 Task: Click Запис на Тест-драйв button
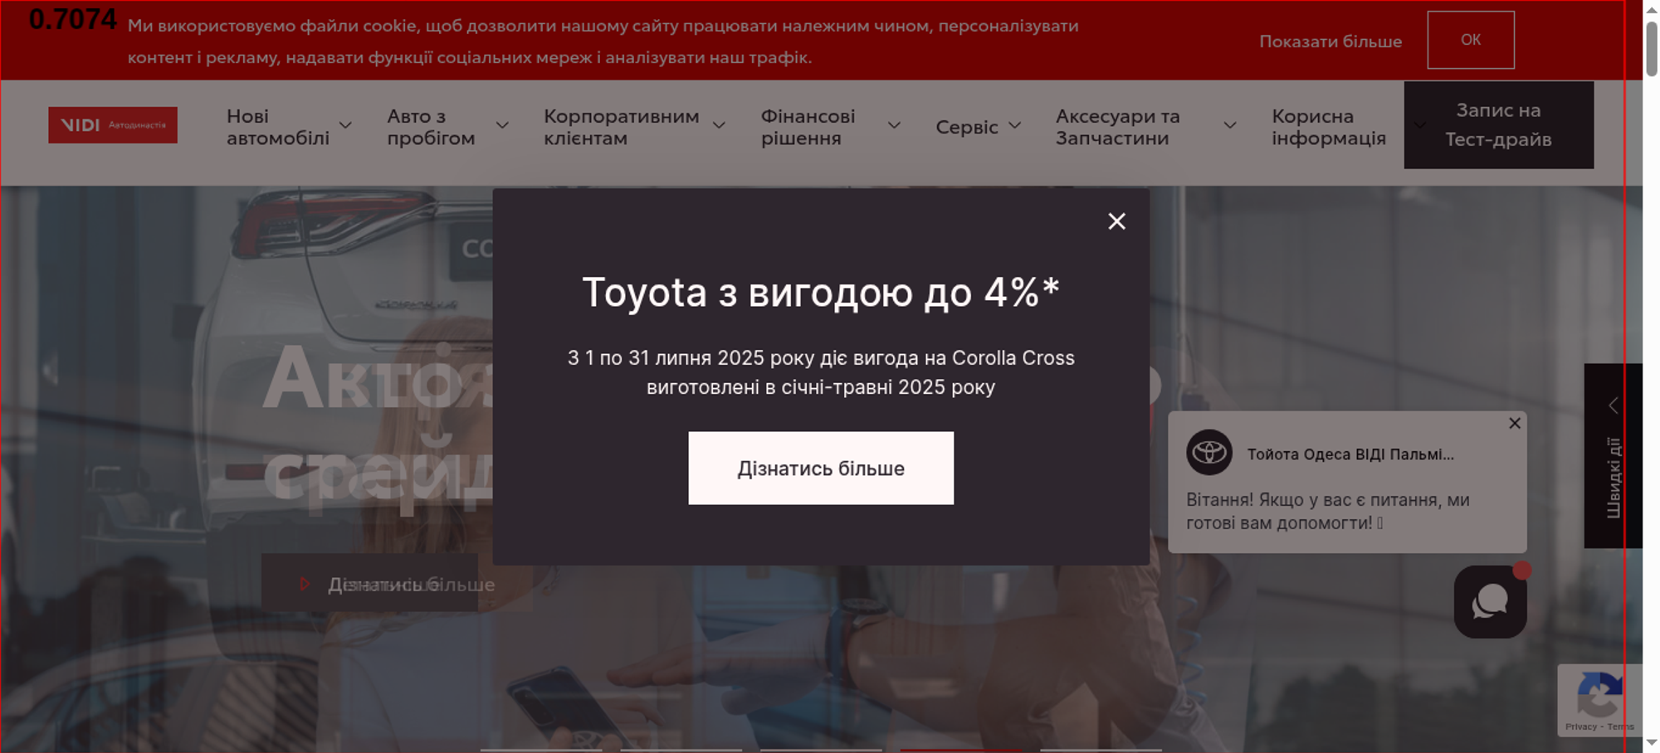coord(1498,125)
